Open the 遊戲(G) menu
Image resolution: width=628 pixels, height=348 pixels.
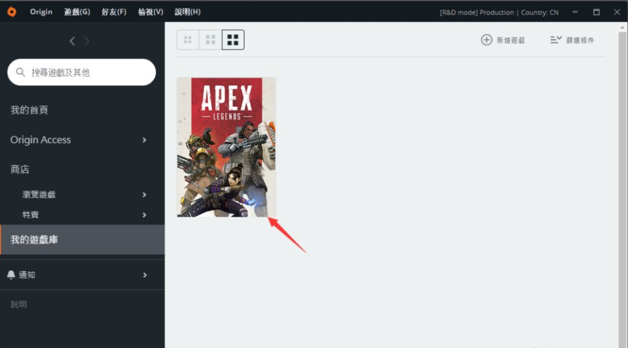coord(77,12)
